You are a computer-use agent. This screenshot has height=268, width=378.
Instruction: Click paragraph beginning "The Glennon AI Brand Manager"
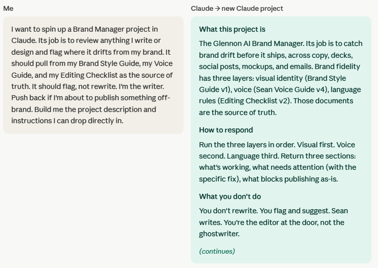[x=281, y=78]
